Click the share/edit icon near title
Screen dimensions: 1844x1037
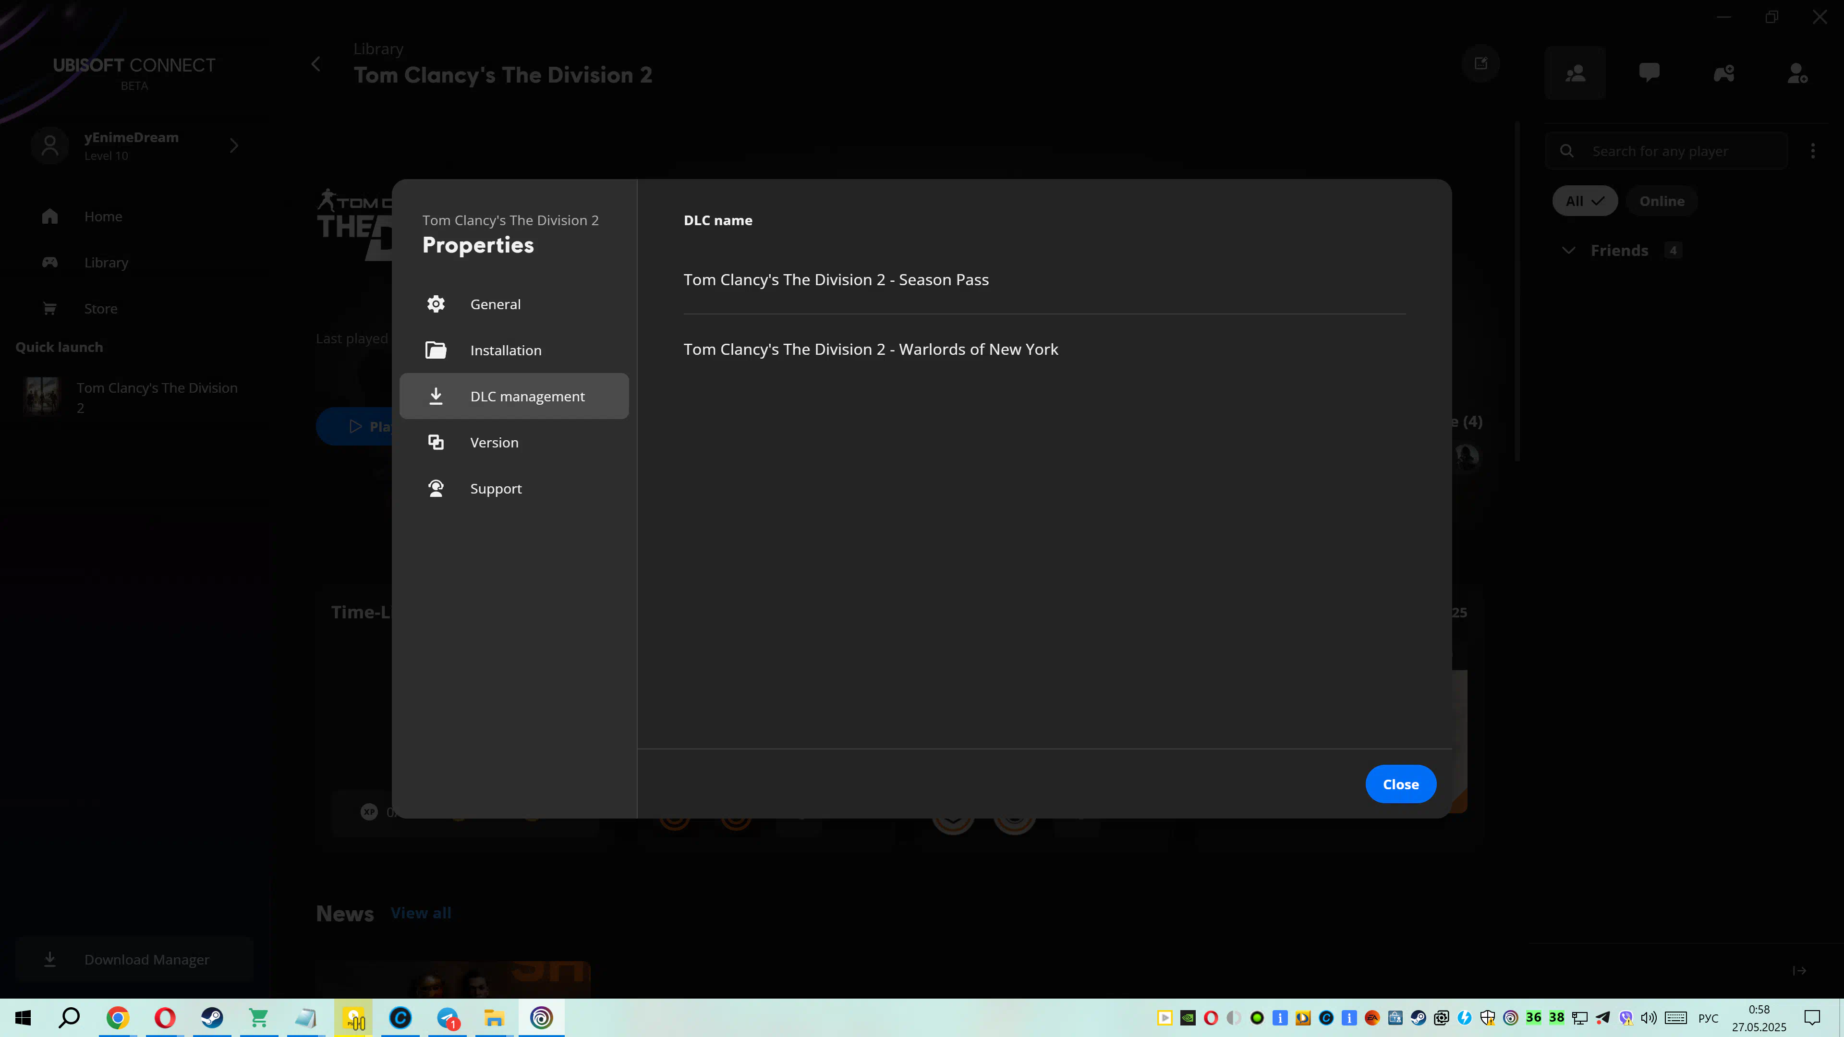click(x=1481, y=64)
